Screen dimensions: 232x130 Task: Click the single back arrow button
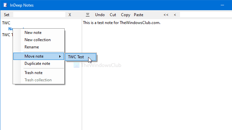(175, 15)
